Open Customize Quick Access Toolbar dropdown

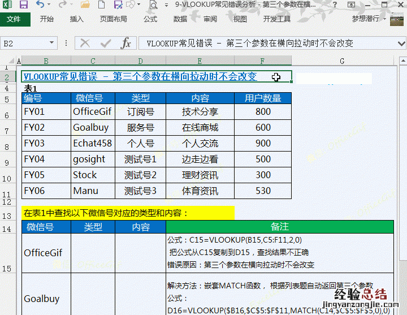165,5
